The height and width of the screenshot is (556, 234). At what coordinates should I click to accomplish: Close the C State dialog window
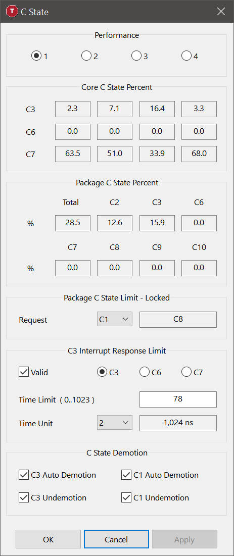[221, 12]
